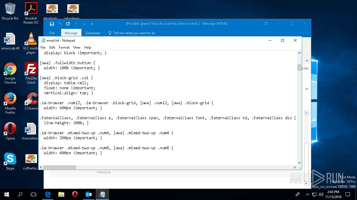Viewport: 357px width, 200px height.
Task: Click PP002018 text in Outlook message
Action: coord(104,172)
